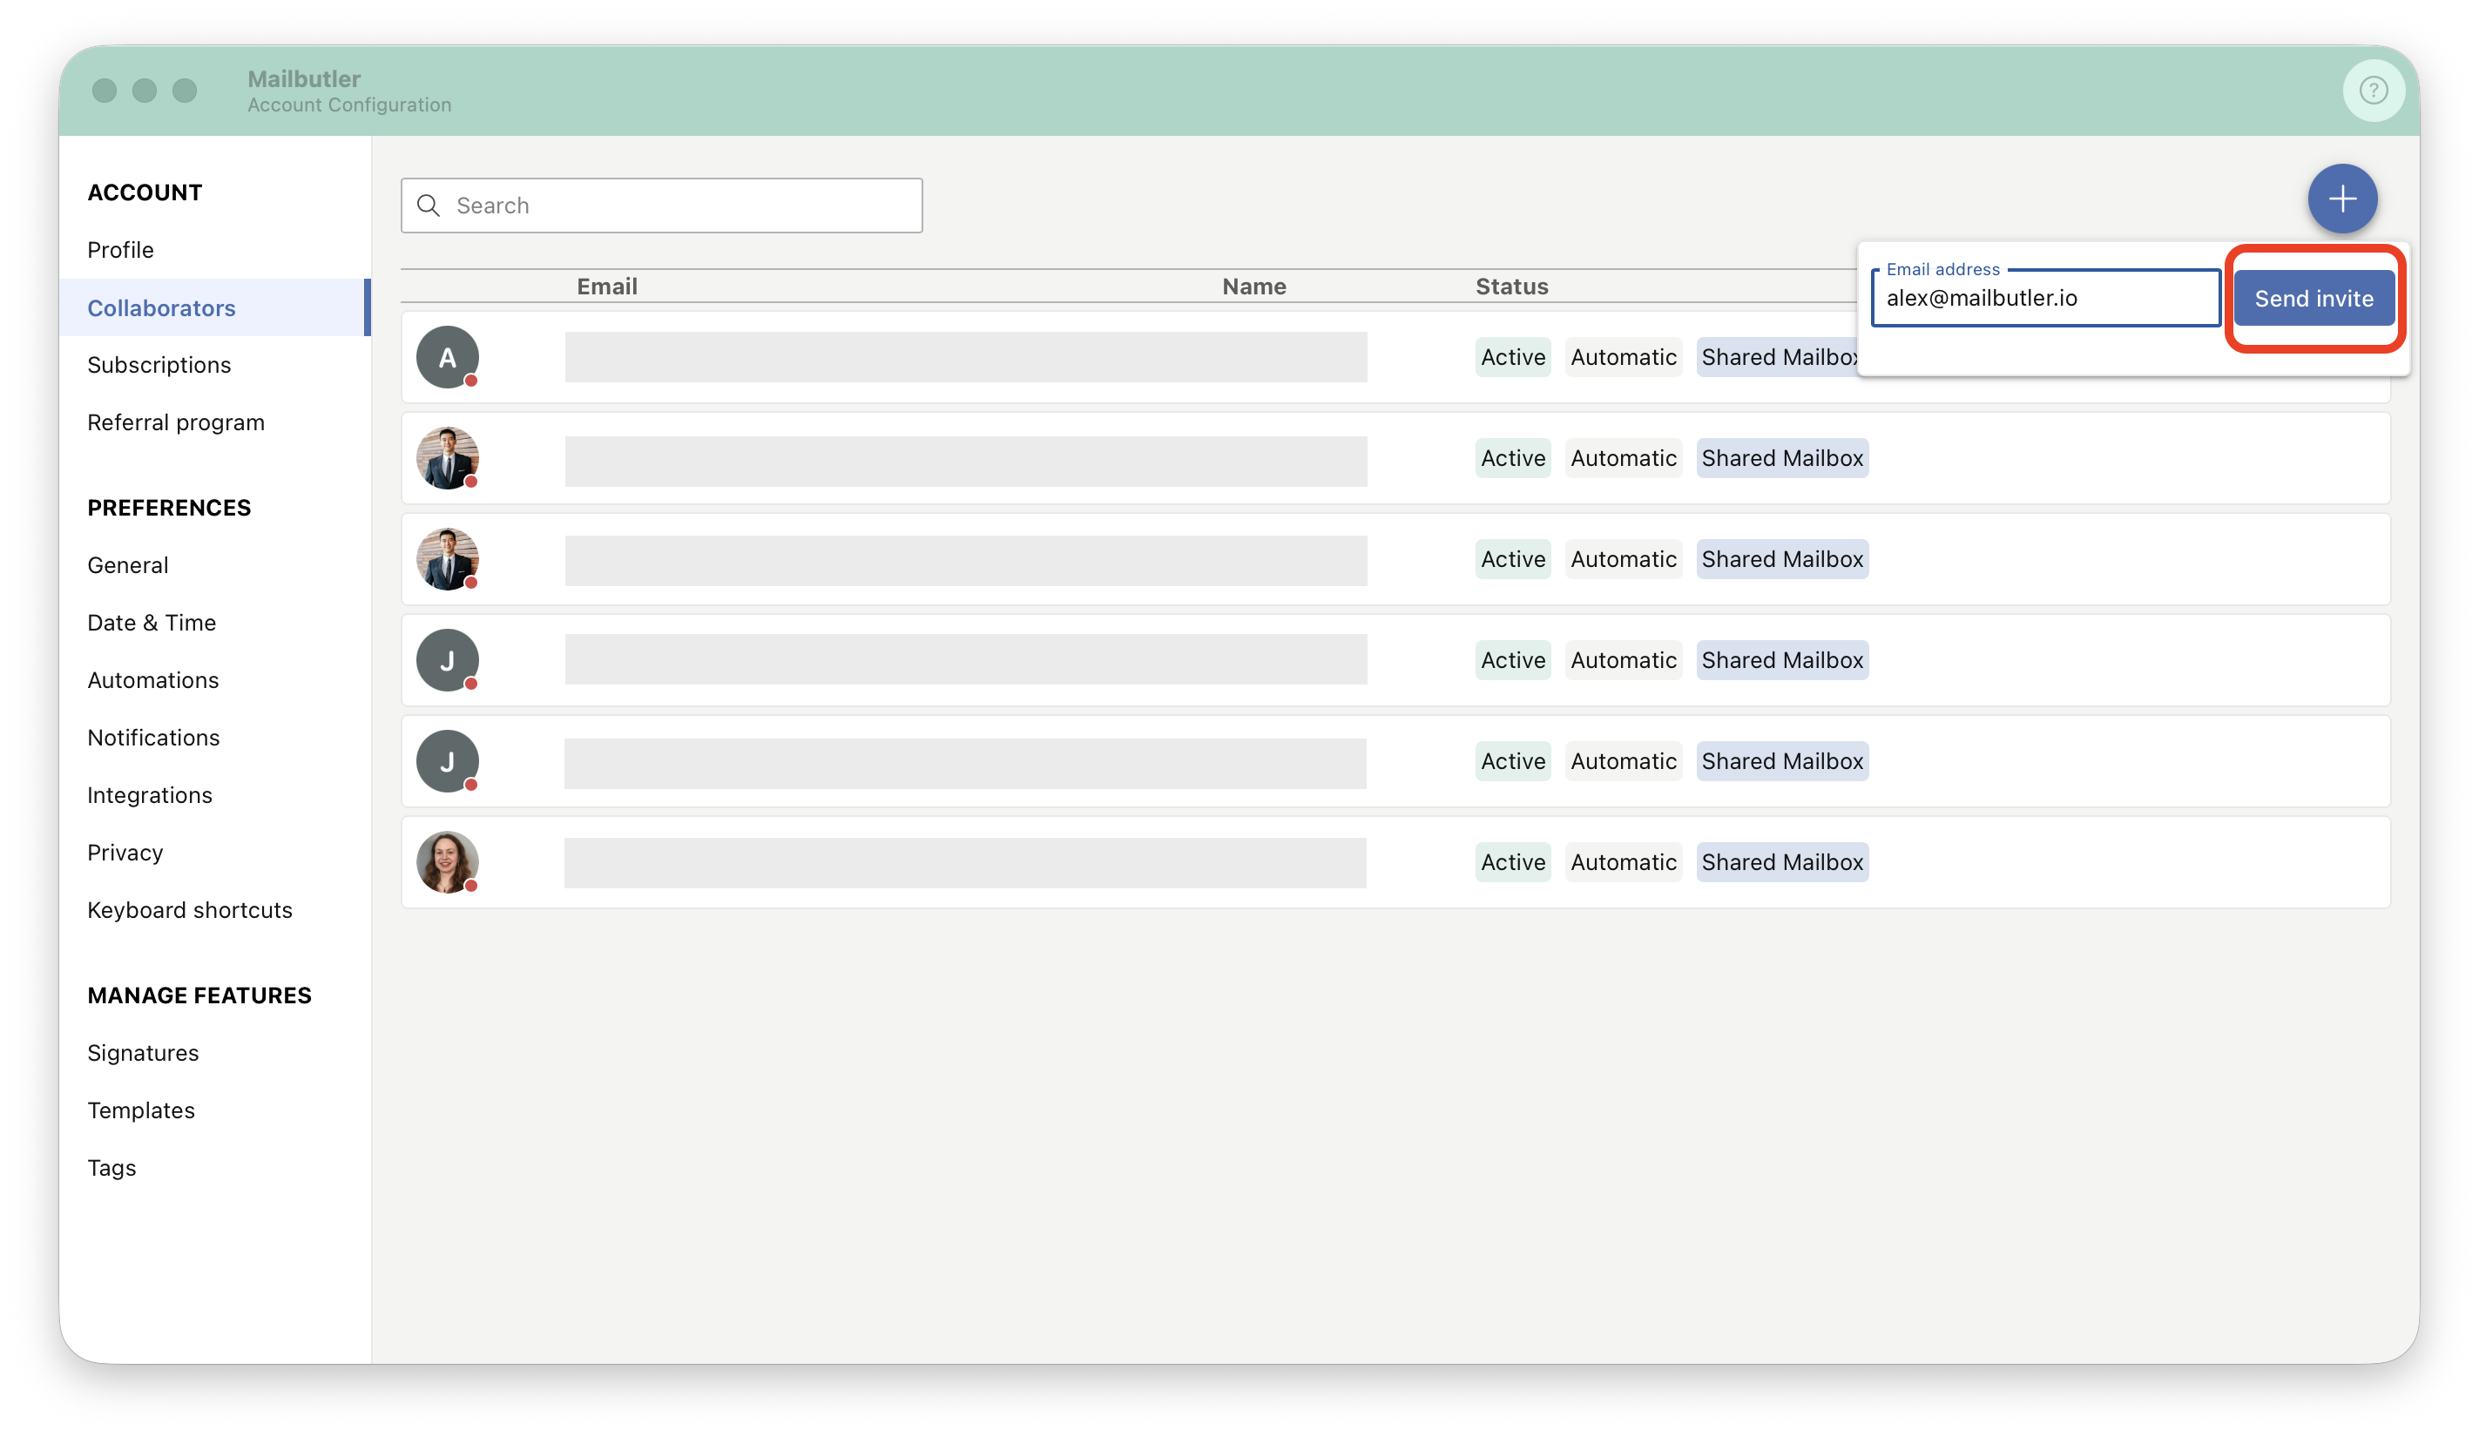This screenshot has height=1437, width=2479.
Task: Open the Referral program page
Action: pos(176,423)
